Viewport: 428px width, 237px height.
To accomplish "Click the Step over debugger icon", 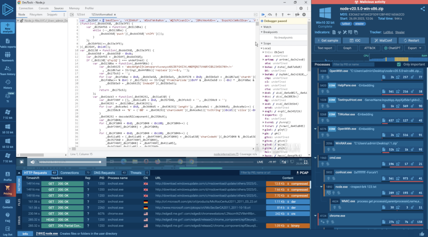I will point(270,14).
